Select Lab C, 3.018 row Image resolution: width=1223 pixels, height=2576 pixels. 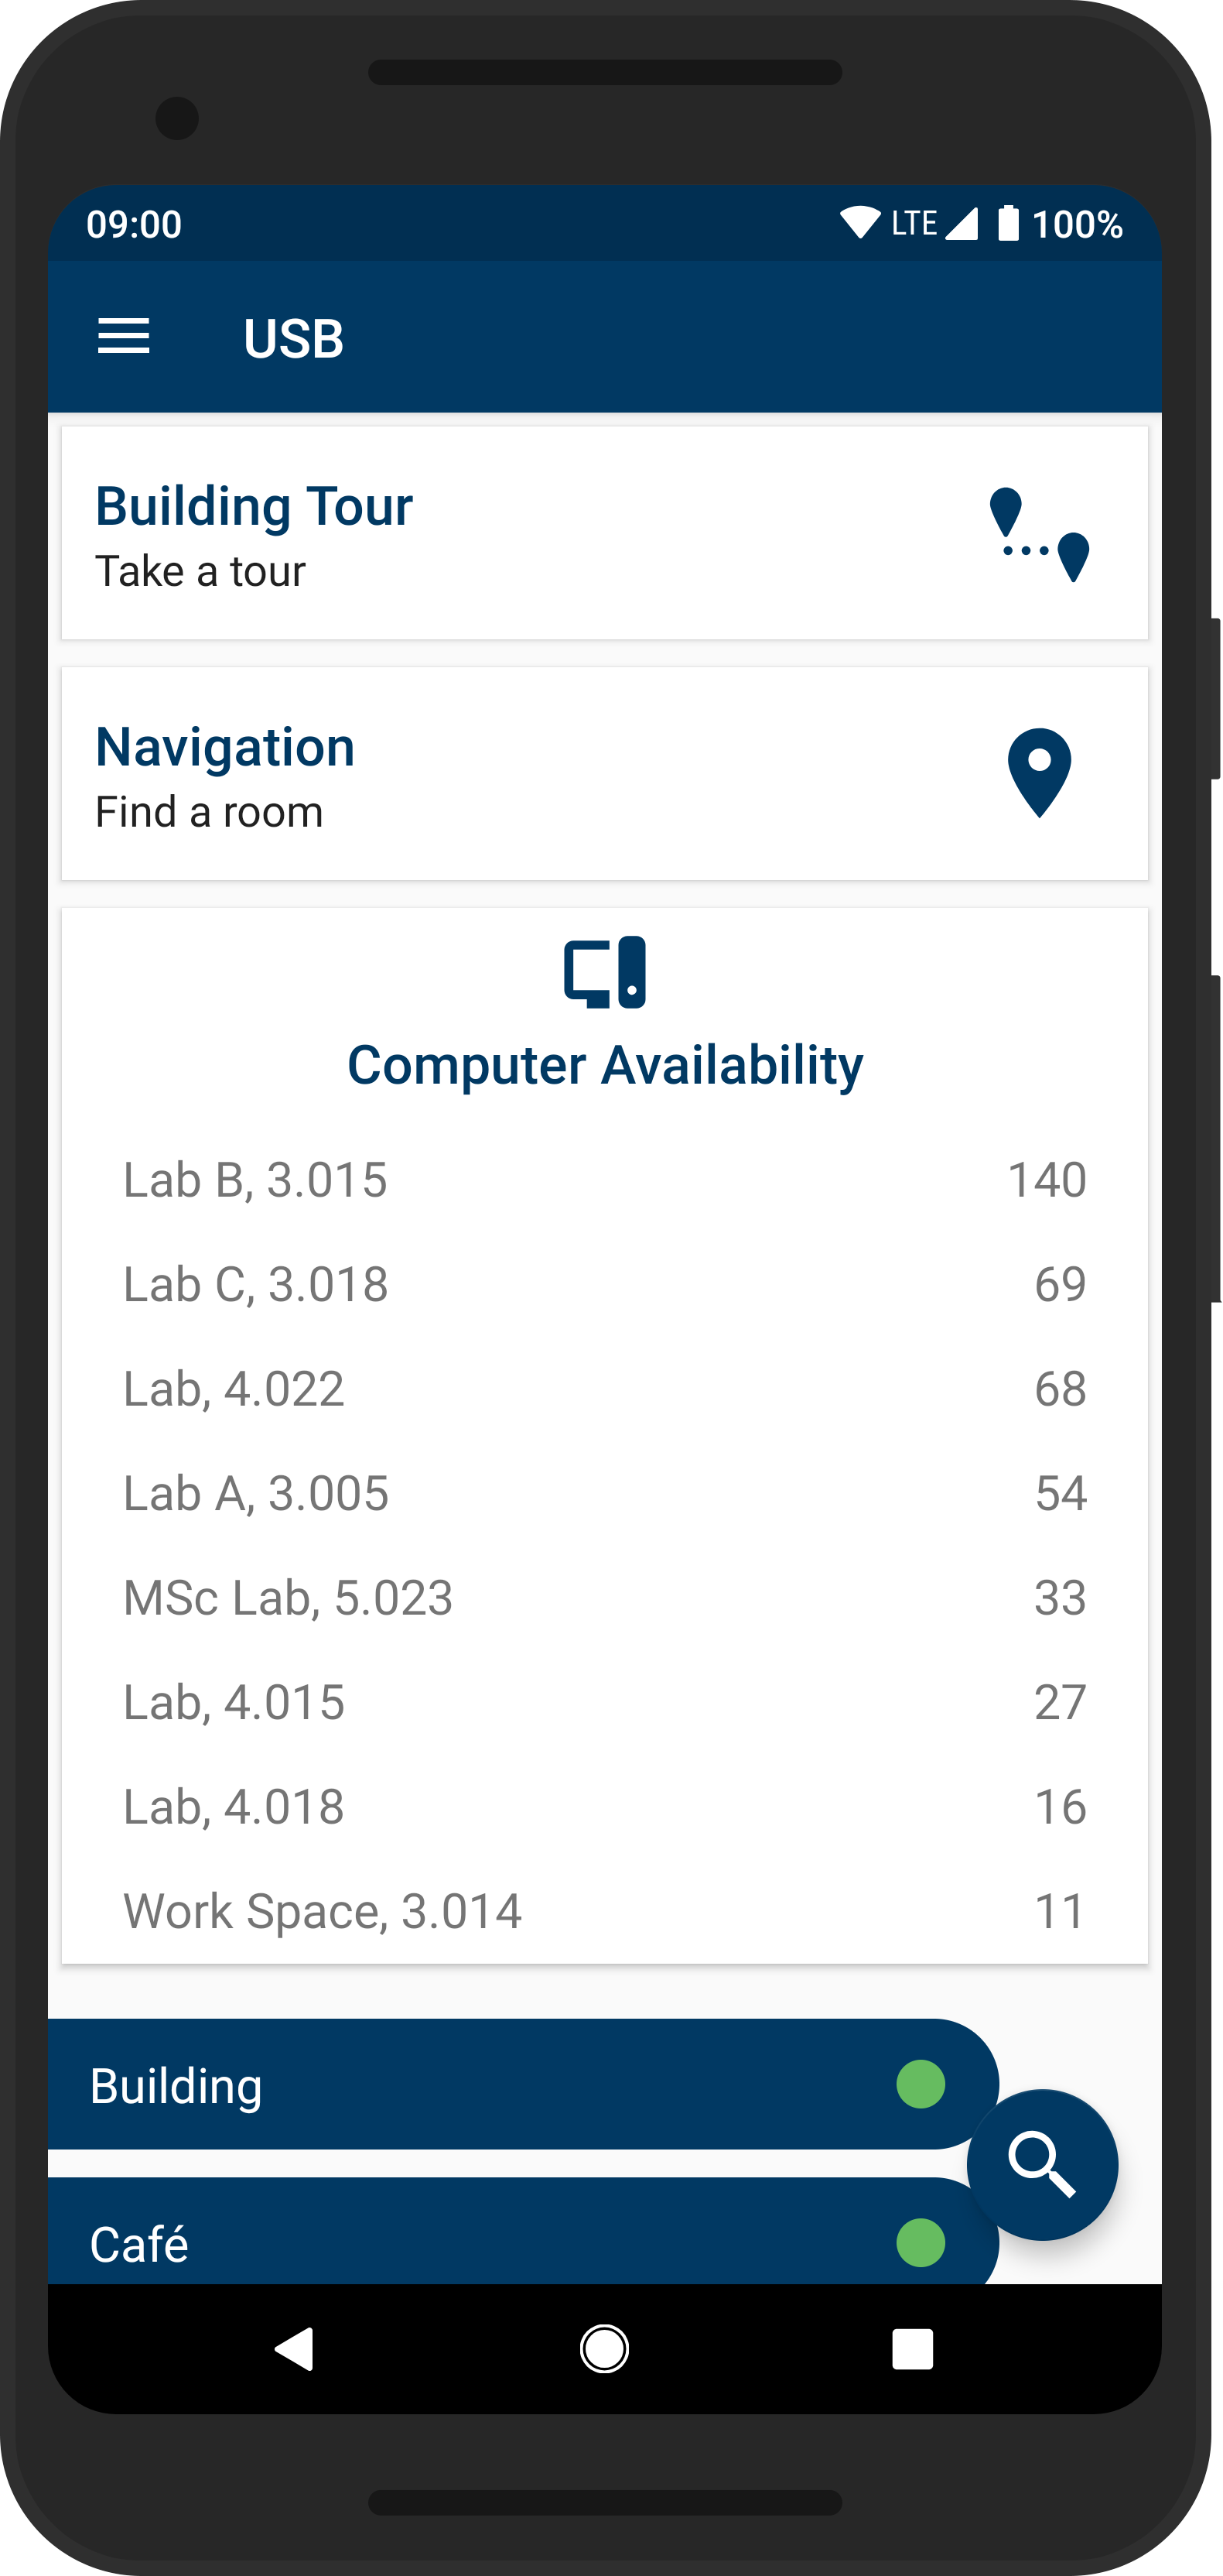coord(604,1284)
